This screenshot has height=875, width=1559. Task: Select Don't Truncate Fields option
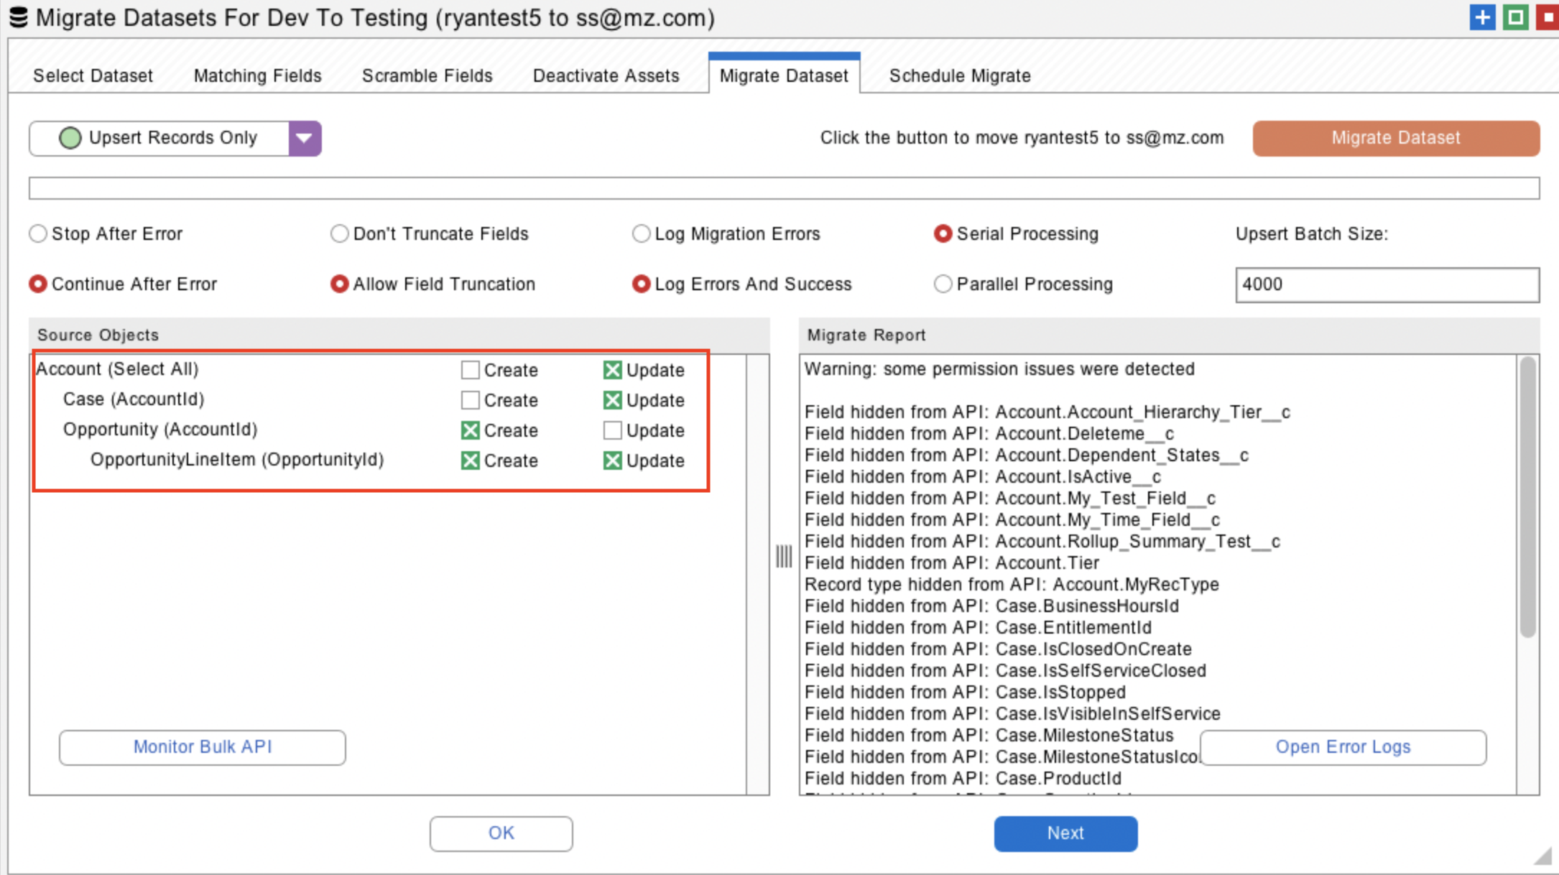(339, 234)
